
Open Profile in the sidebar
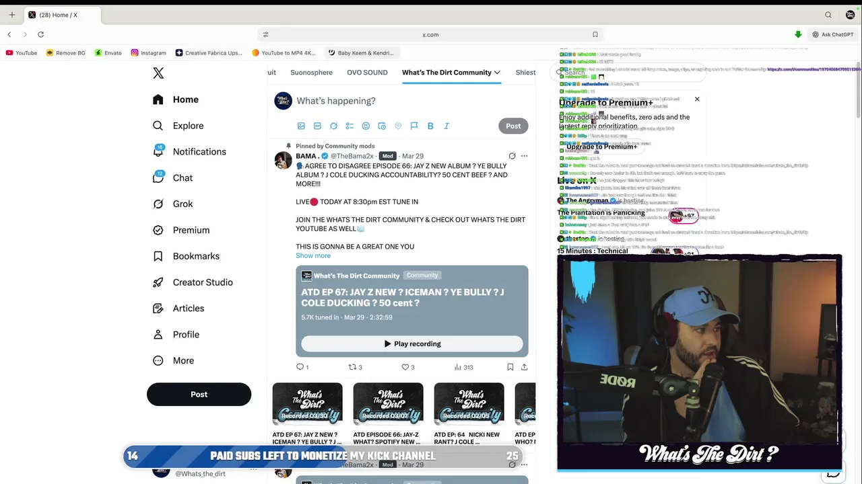click(x=175, y=335)
